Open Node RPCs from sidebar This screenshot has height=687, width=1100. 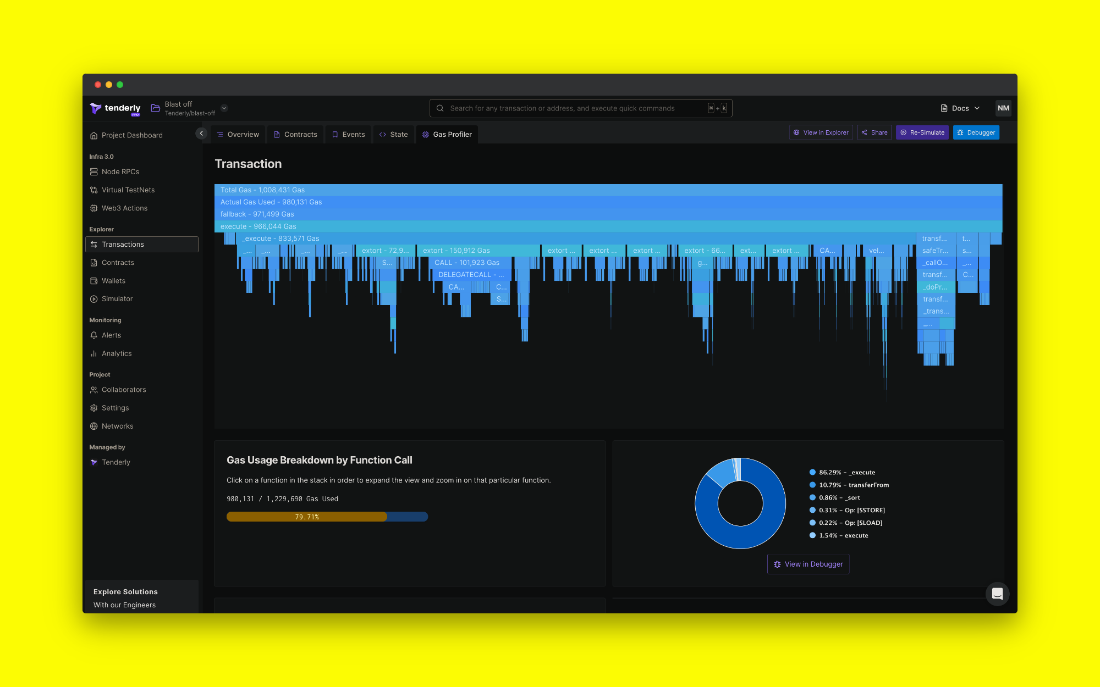120,171
